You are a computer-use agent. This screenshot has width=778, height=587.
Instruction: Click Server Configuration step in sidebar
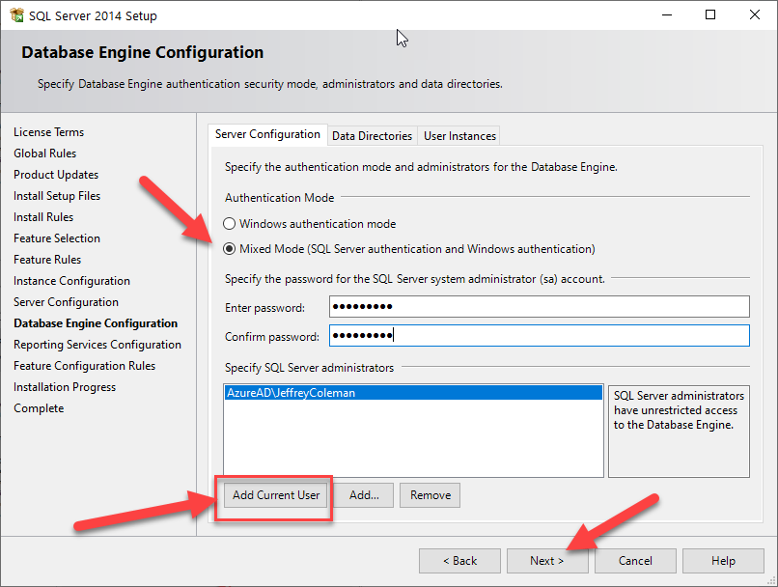tap(66, 302)
